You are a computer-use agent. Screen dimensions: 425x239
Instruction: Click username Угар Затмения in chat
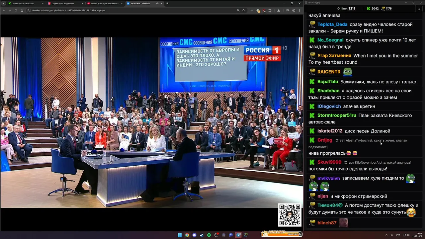tap(334, 56)
